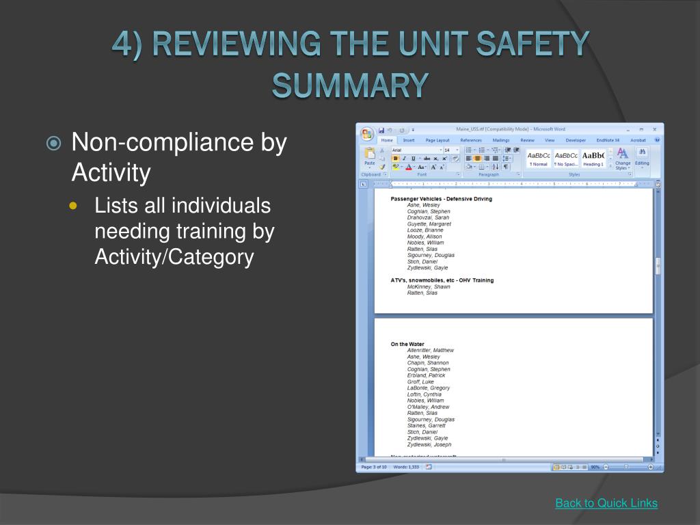
Task: Toggle Align Text Left
Action: click(x=469, y=159)
